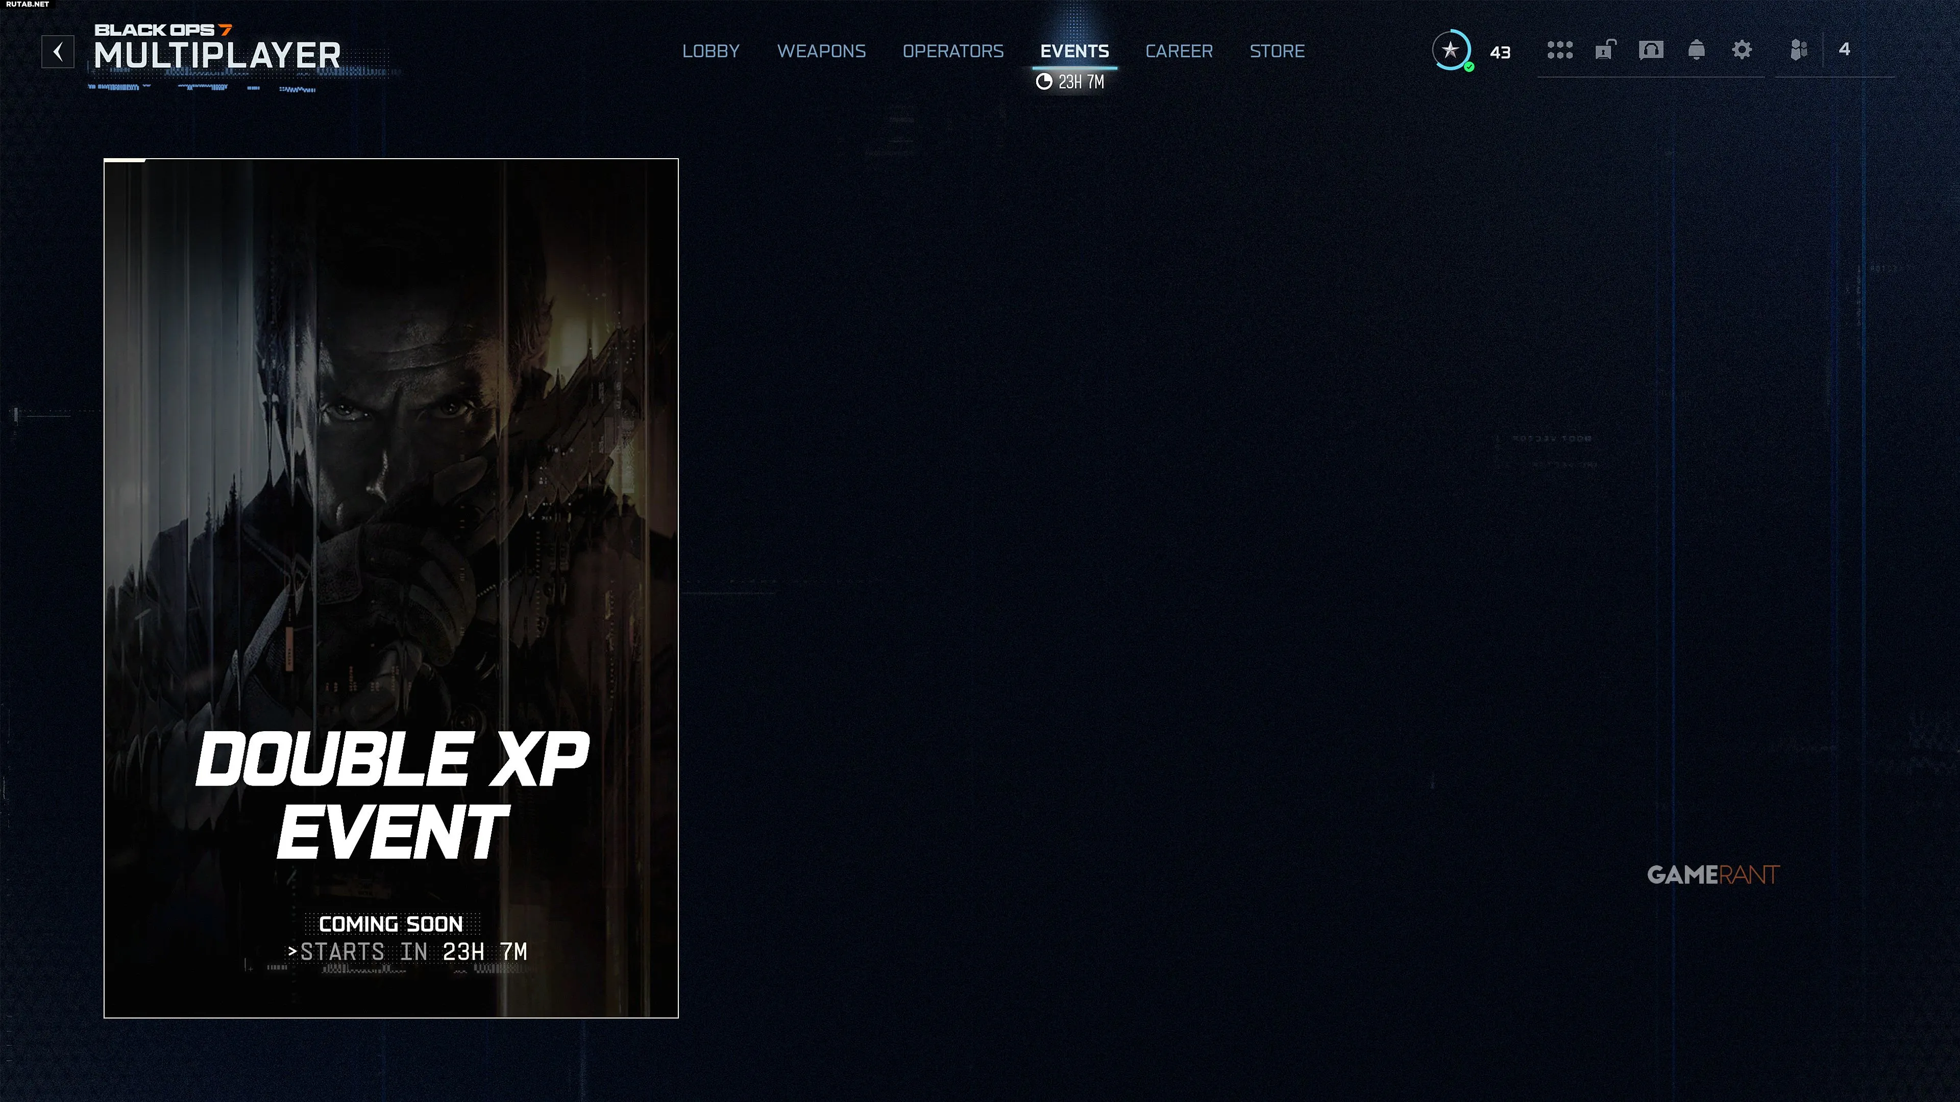Switch to the Weapons tab
The image size is (1960, 1102).
[x=821, y=51]
